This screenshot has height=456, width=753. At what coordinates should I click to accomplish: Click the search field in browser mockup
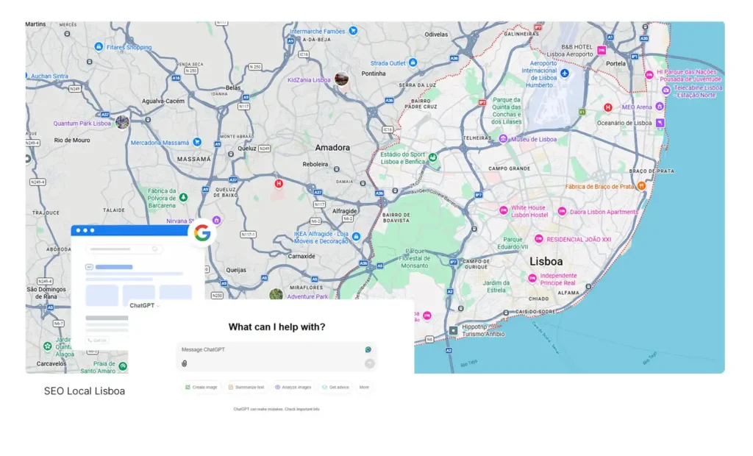coord(124,249)
